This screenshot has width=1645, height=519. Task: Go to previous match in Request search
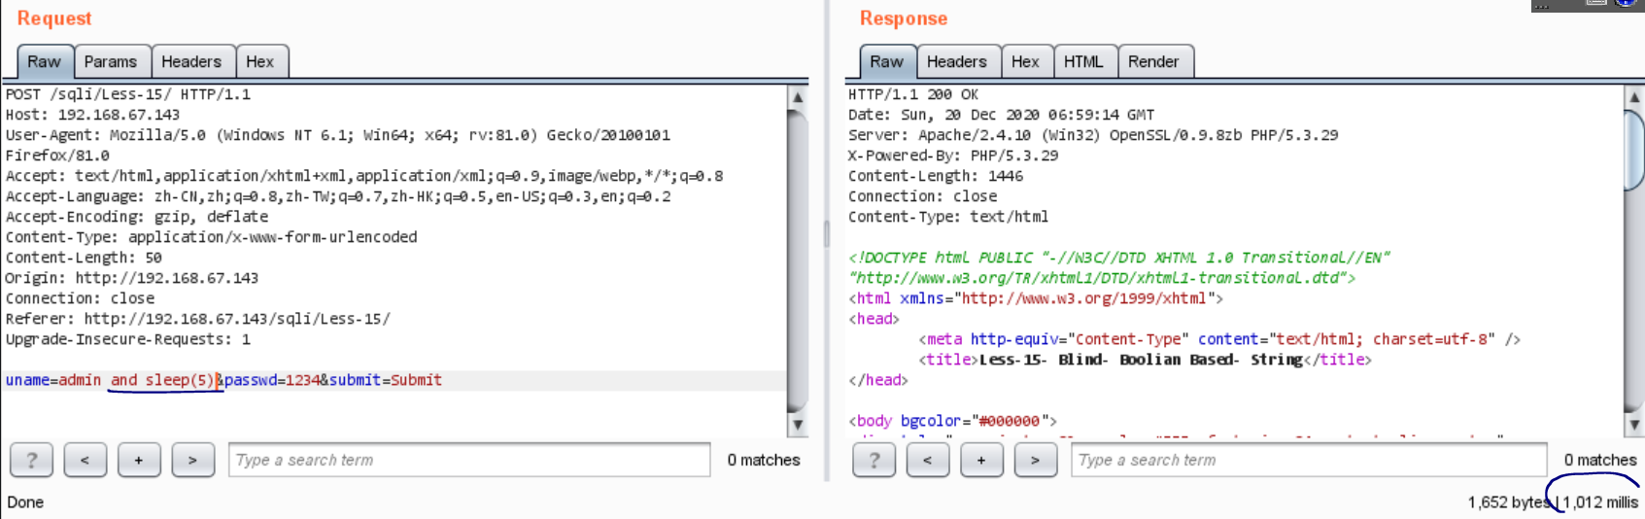tap(85, 460)
